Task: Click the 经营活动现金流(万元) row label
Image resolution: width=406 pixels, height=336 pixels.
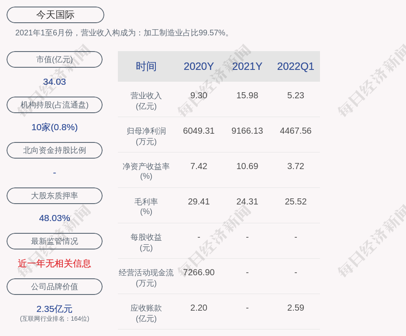Action: [146, 278]
